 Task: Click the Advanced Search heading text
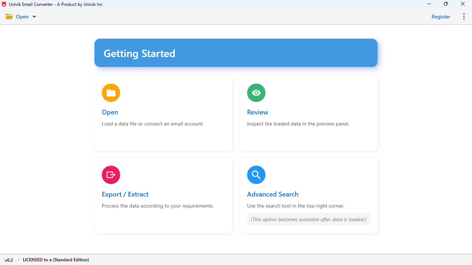click(x=273, y=194)
